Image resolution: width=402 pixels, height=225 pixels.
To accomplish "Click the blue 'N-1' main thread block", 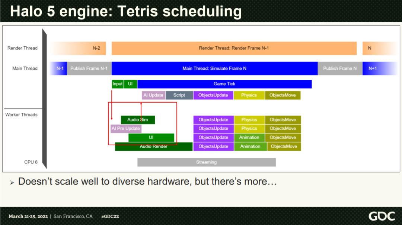I will 58,69.
